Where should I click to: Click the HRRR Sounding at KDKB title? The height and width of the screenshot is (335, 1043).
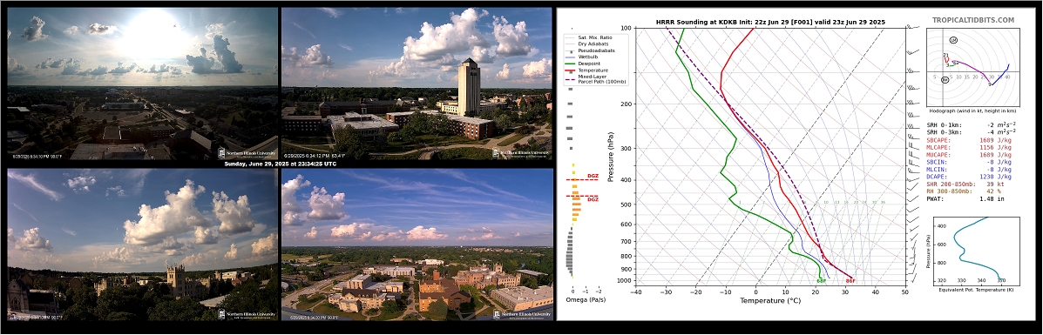(770, 22)
